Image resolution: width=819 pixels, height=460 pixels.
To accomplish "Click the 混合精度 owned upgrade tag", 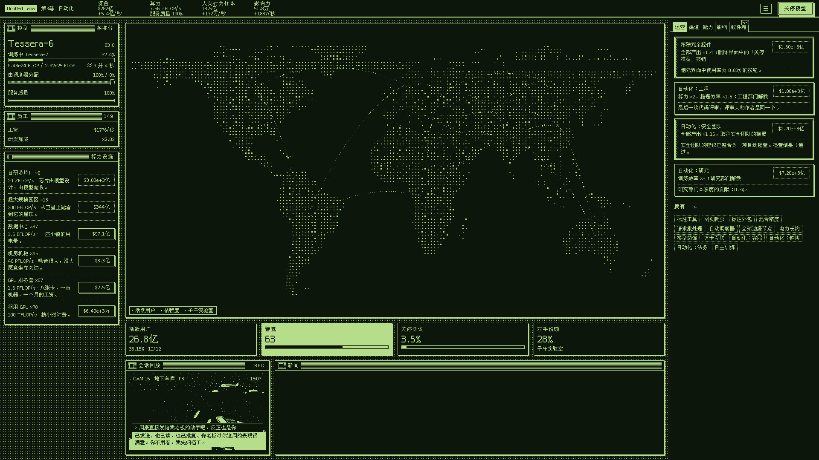I will pos(769,219).
